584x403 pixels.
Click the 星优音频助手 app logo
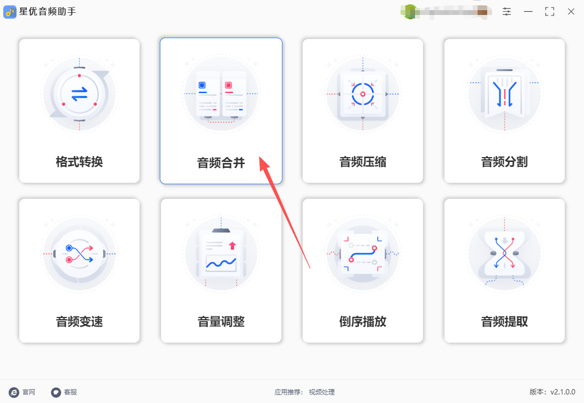[x=10, y=12]
